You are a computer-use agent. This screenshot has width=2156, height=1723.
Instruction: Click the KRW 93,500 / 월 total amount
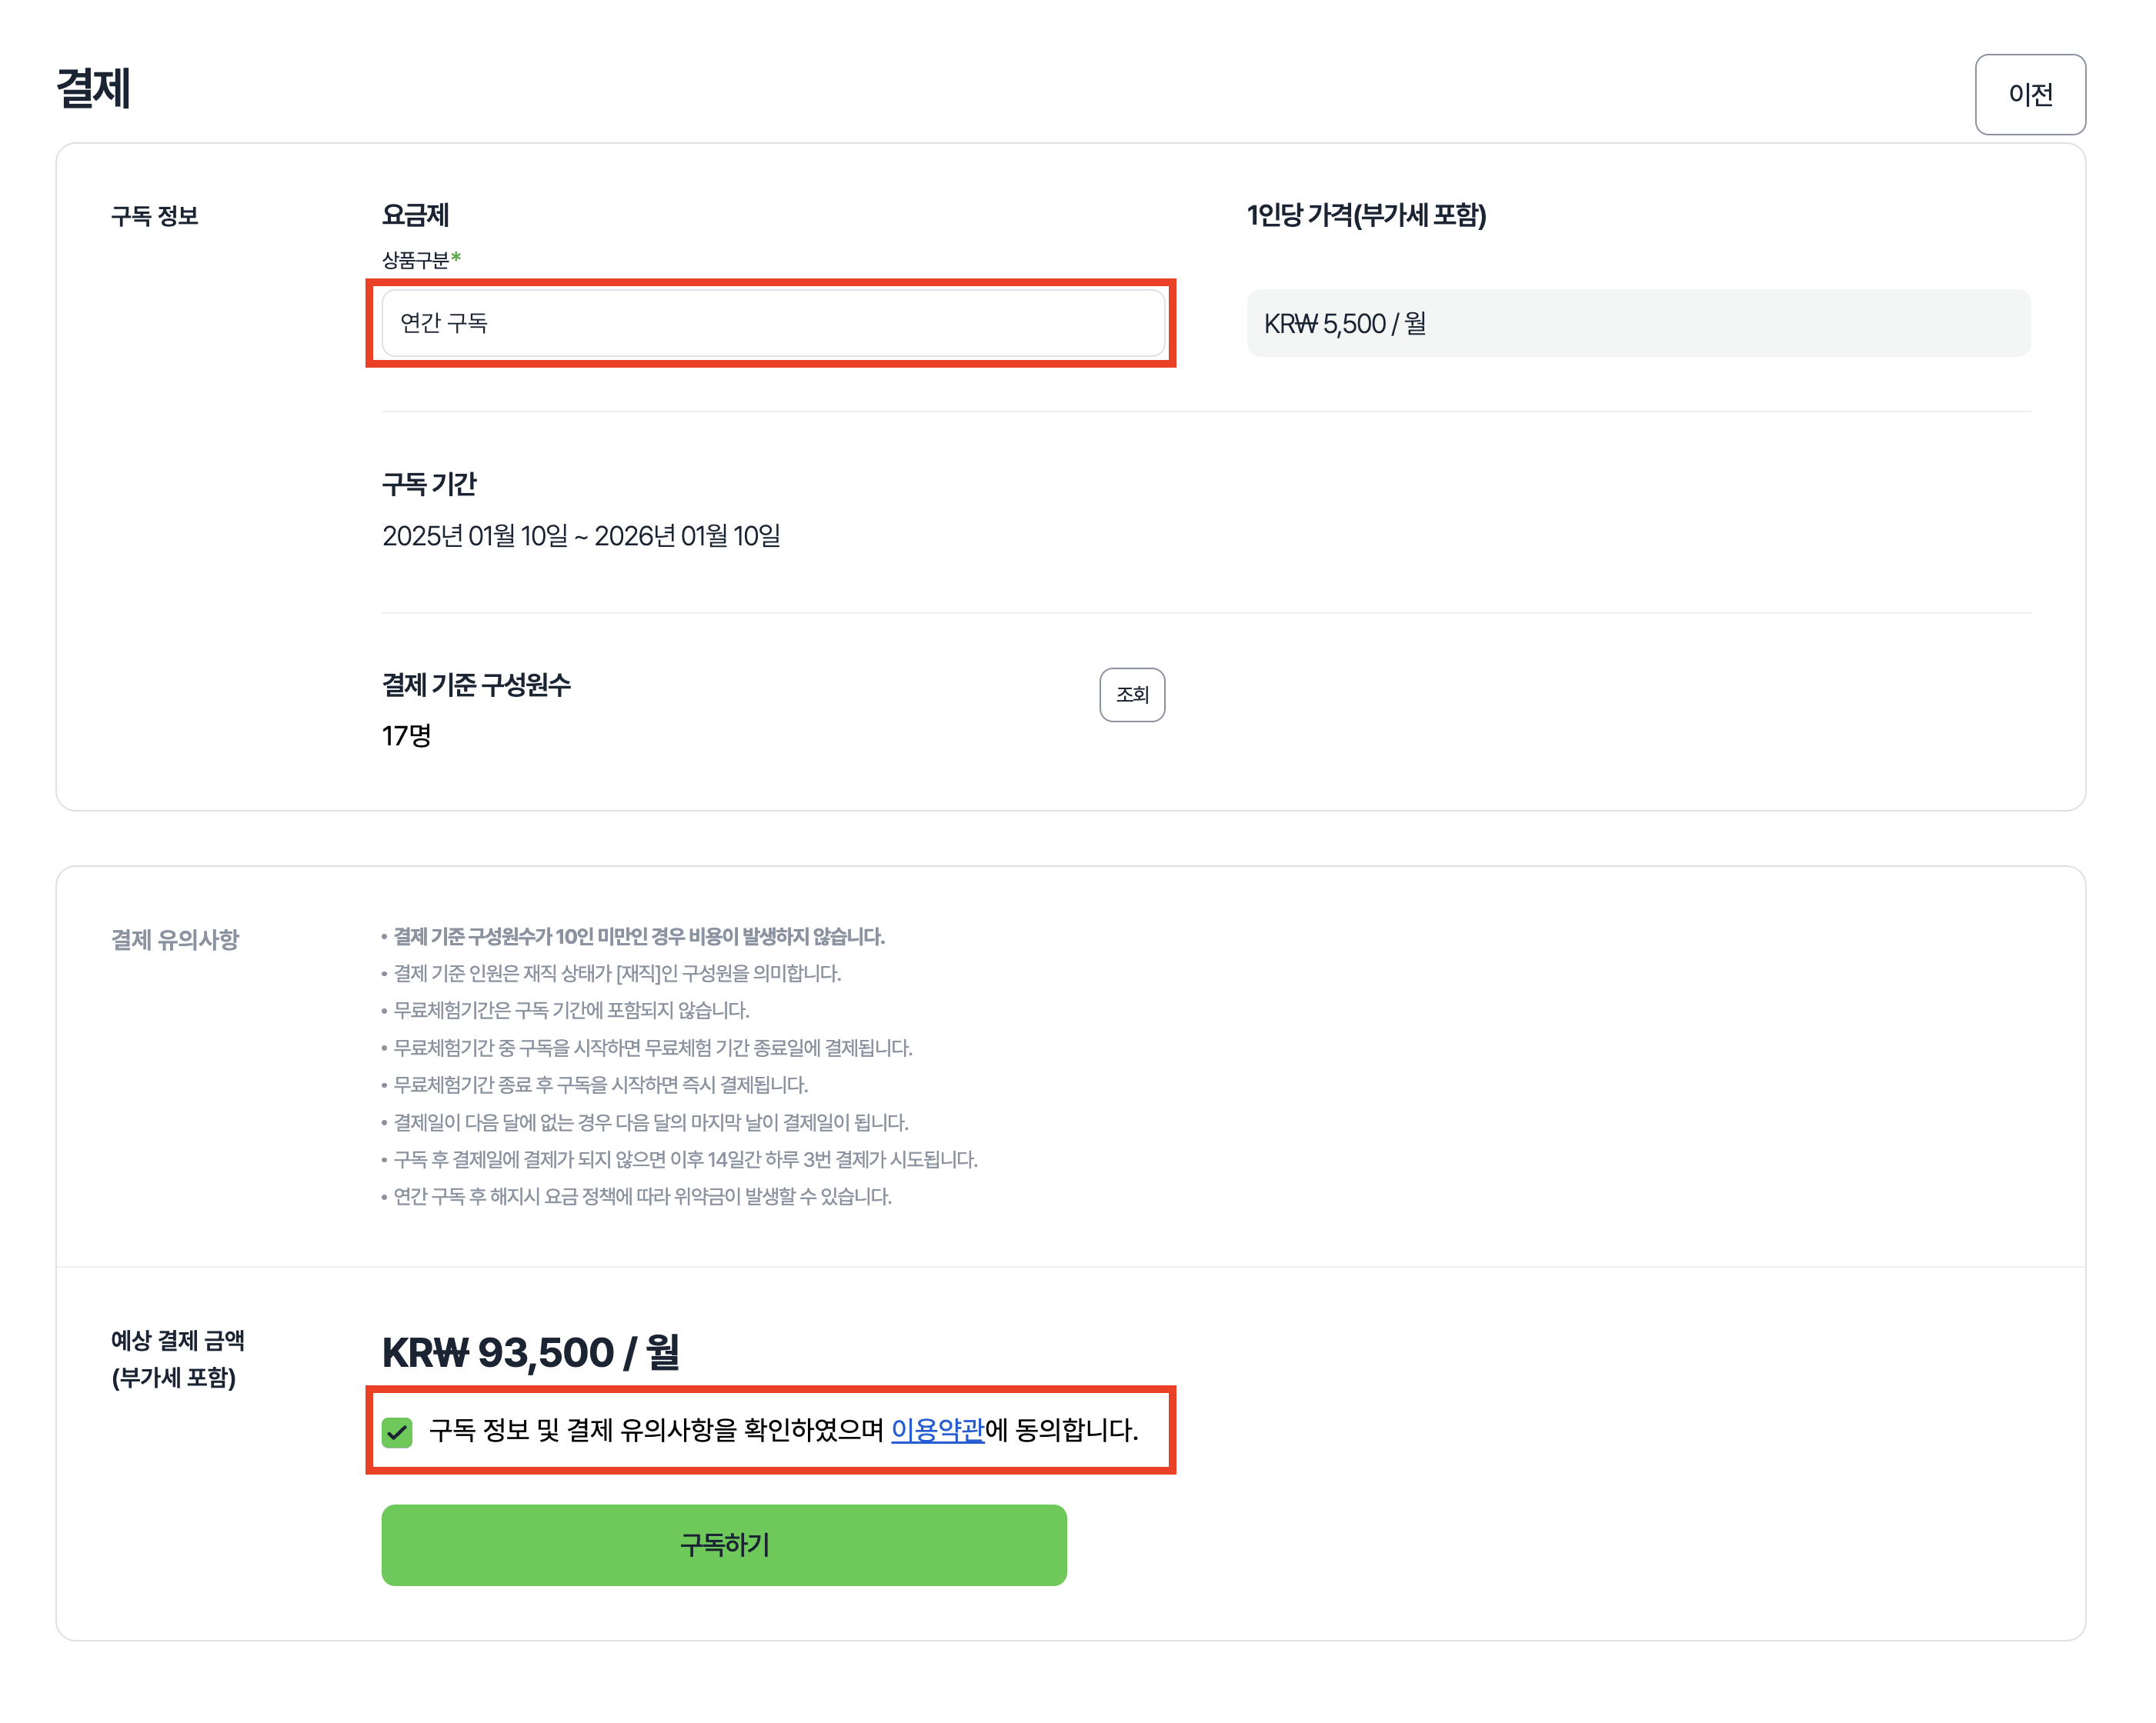pyautogui.click(x=530, y=1352)
